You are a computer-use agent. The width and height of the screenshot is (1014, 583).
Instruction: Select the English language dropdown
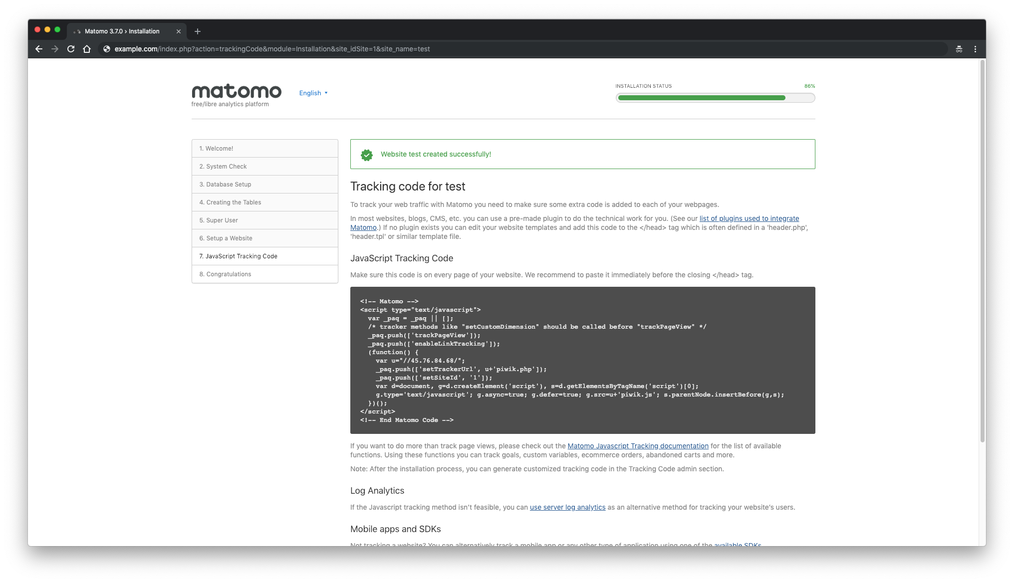pyautogui.click(x=313, y=93)
